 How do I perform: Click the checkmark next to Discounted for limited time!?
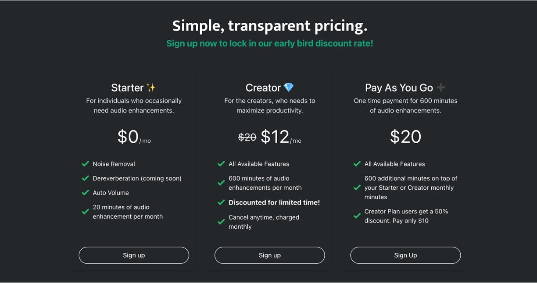[x=221, y=202]
